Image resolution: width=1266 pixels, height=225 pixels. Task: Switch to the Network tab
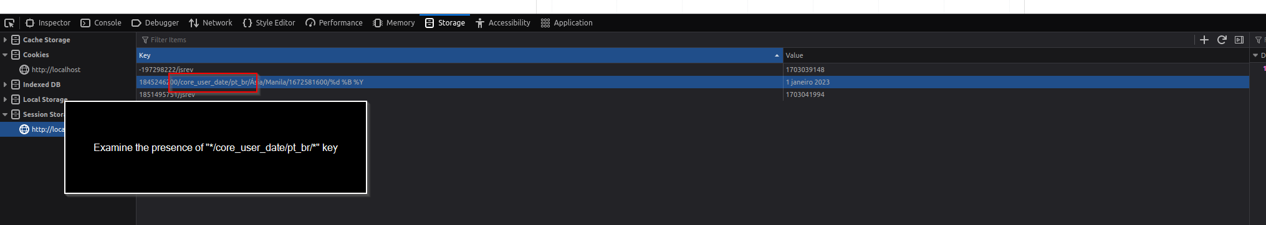click(x=211, y=23)
